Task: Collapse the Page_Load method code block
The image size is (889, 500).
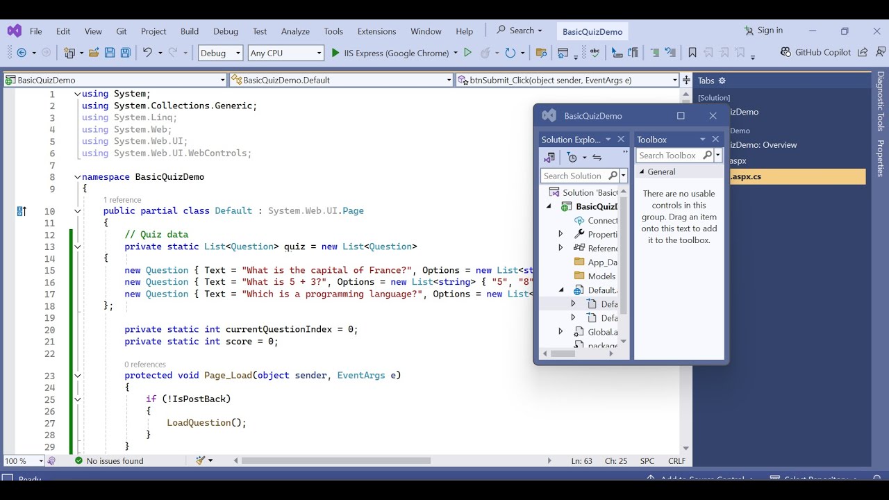Action: 77,375
